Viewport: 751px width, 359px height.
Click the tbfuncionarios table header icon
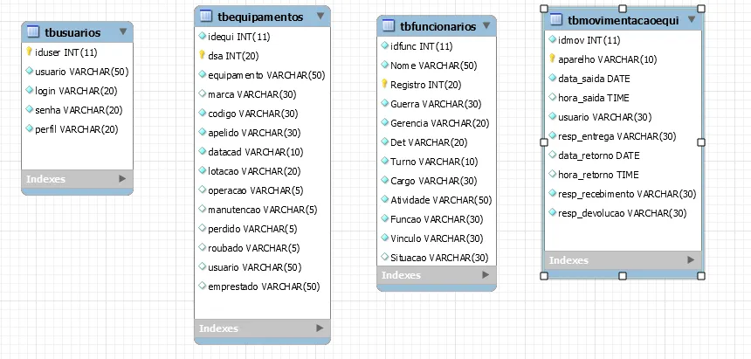[389, 26]
